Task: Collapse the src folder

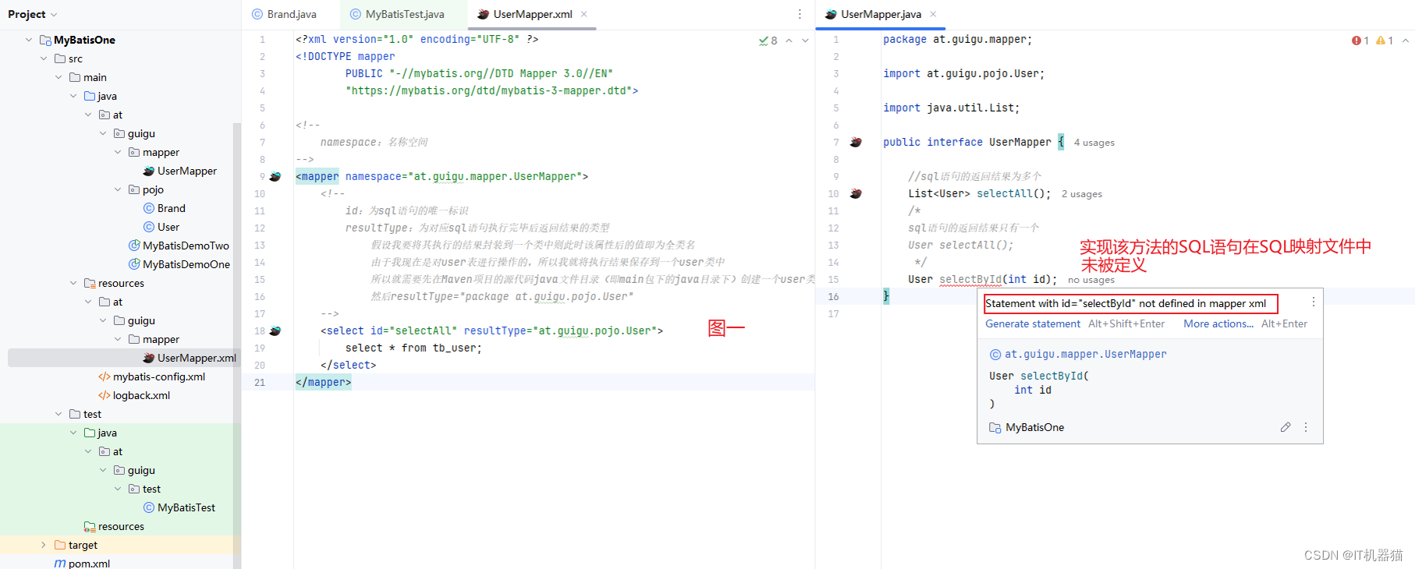Action: point(44,58)
